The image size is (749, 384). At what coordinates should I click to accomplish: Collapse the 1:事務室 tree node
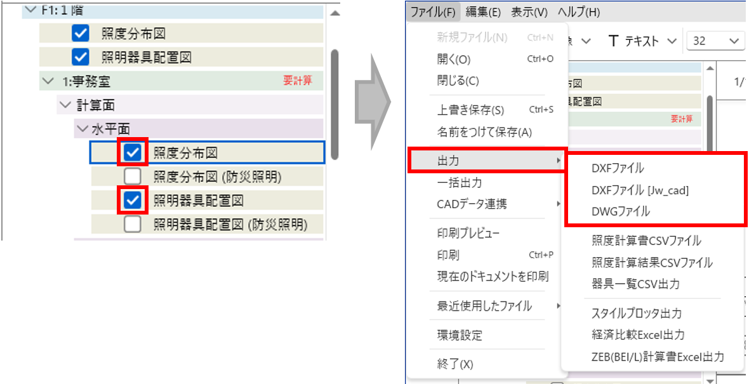pos(47,81)
